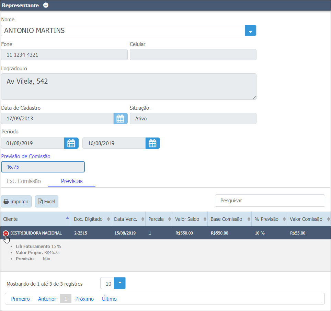Viewport: 331px width, 311px height.
Task: Open calendar for period end 16/08/2019
Action: [x=152, y=143]
